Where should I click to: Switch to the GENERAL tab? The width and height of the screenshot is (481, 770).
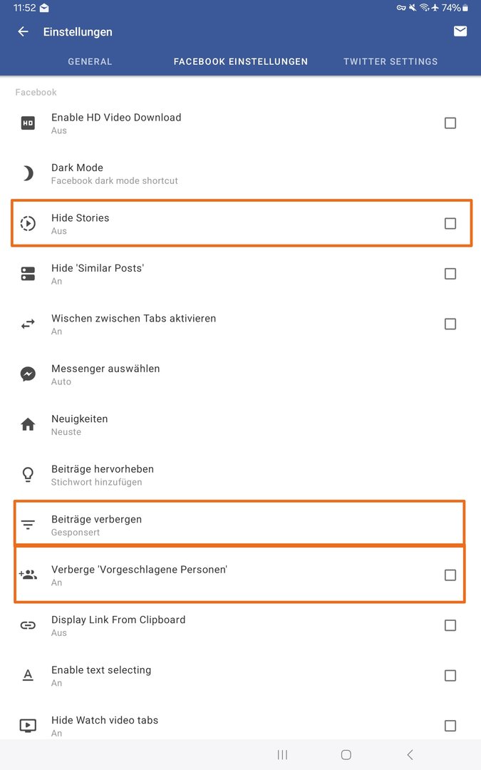pyautogui.click(x=90, y=61)
